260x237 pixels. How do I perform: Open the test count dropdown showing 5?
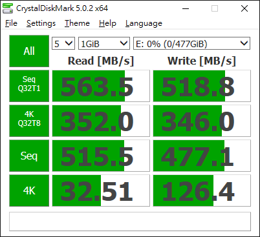coord(63,43)
